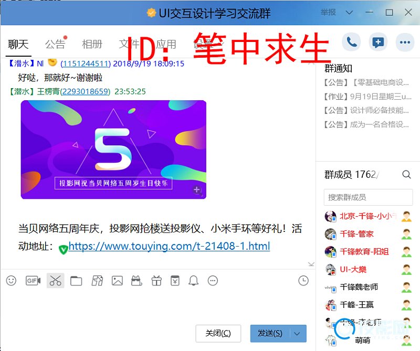Activate the scissors screenshot tool
This screenshot has height=351, width=420.
pyautogui.click(x=56, y=281)
